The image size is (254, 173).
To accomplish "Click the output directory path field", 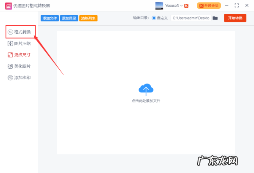I will pyautogui.click(x=191, y=18).
